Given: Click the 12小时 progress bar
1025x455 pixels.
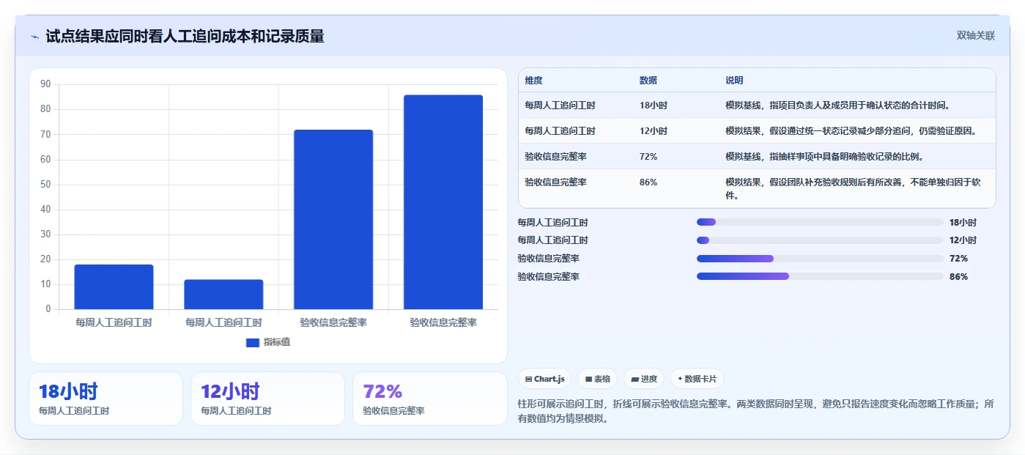Looking at the screenshot, I should pyautogui.click(x=820, y=240).
